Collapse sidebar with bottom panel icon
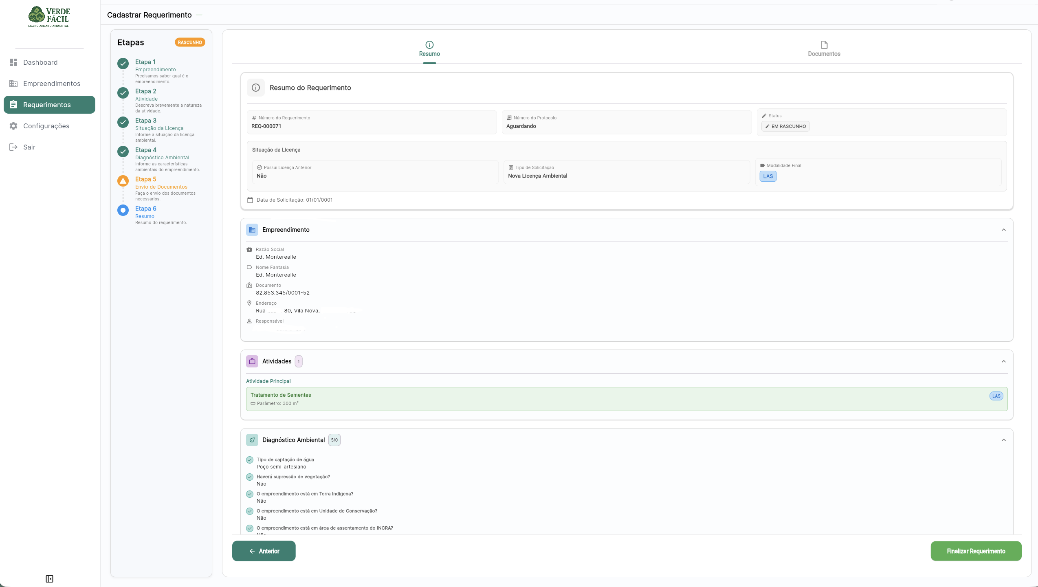 click(x=49, y=579)
